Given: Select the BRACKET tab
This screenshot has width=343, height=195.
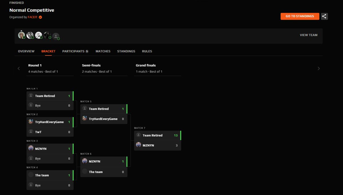Looking at the screenshot, I should tap(48, 51).
